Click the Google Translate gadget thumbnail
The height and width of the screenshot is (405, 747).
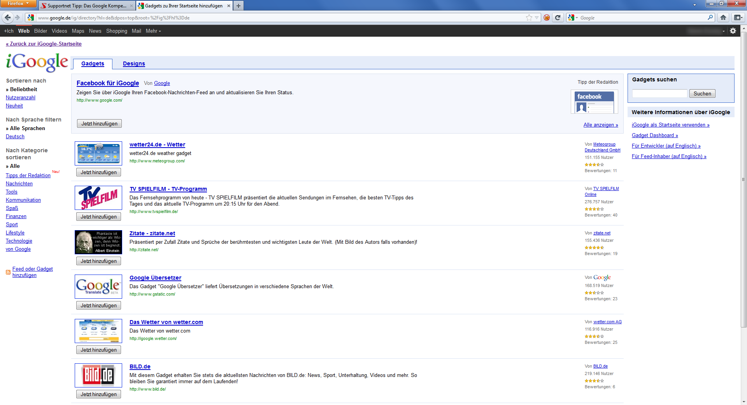pos(98,287)
